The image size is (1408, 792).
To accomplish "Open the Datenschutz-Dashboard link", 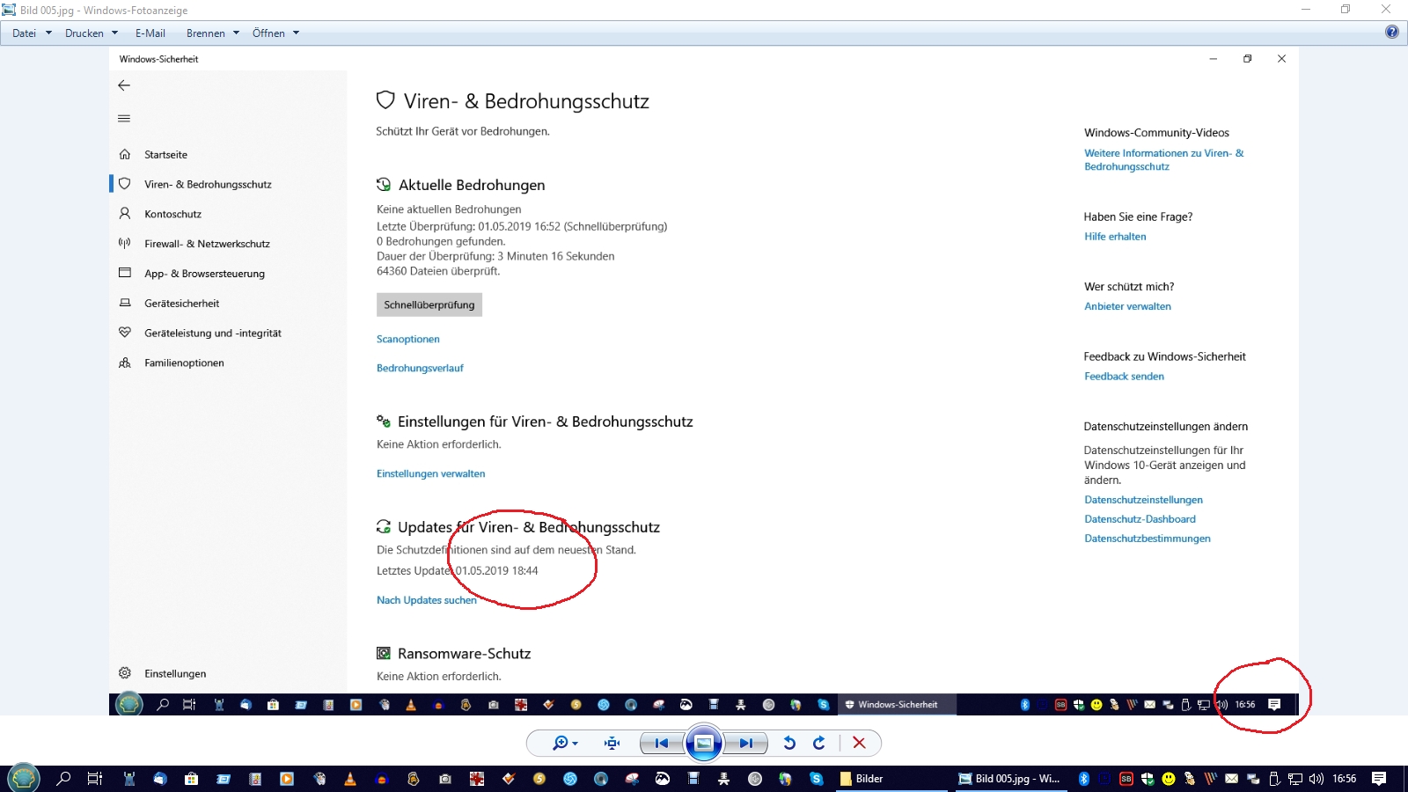I will point(1140,519).
